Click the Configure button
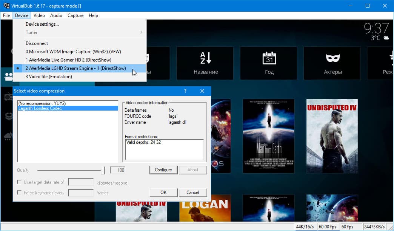This screenshot has width=394, height=231. (163, 170)
